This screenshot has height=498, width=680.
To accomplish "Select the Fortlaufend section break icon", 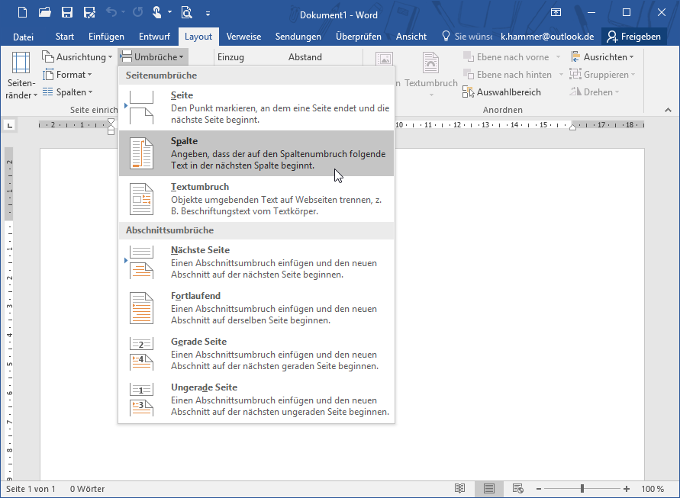I will pyautogui.click(x=141, y=308).
